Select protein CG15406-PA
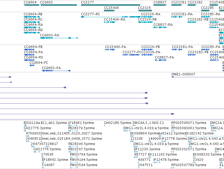Screen dimensions: 224x169 116,47
